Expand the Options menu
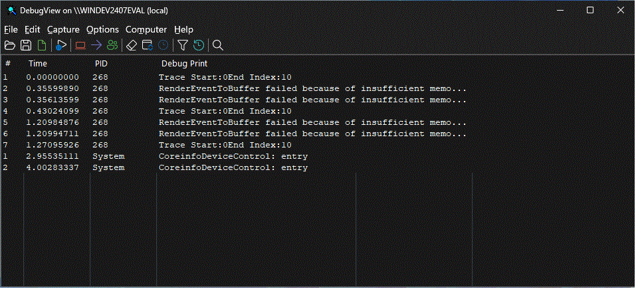Image resolution: width=636 pixels, height=289 pixels. [102, 29]
